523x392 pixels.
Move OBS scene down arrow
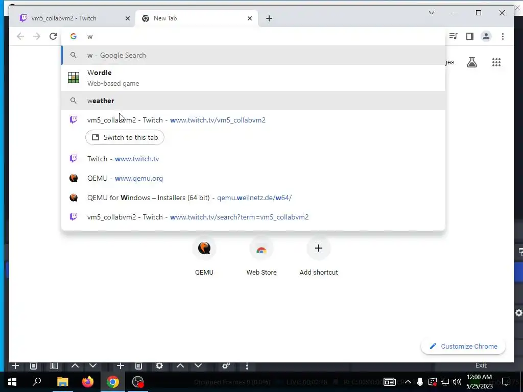[93, 366]
